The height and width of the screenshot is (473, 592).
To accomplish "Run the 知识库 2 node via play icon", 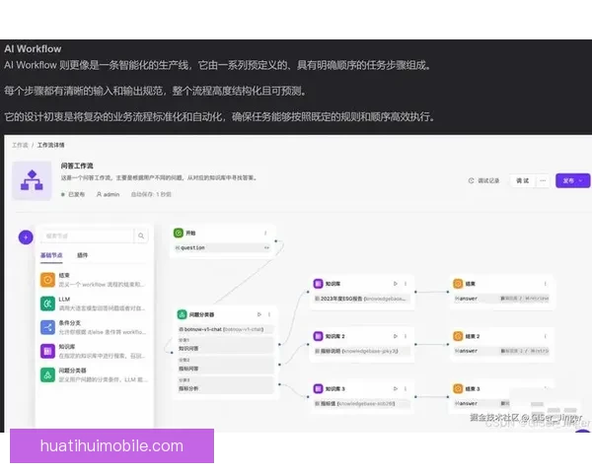I will (x=396, y=336).
